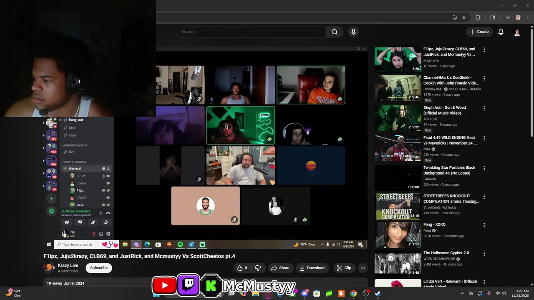The width and height of the screenshot is (534, 300).
Task: Click the YouTube search input field
Action: 251,32
